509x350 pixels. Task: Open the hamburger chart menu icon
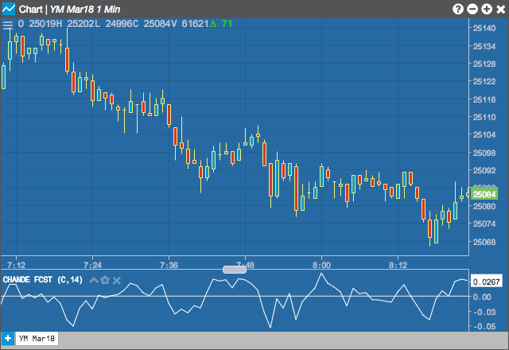tap(7, 25)
